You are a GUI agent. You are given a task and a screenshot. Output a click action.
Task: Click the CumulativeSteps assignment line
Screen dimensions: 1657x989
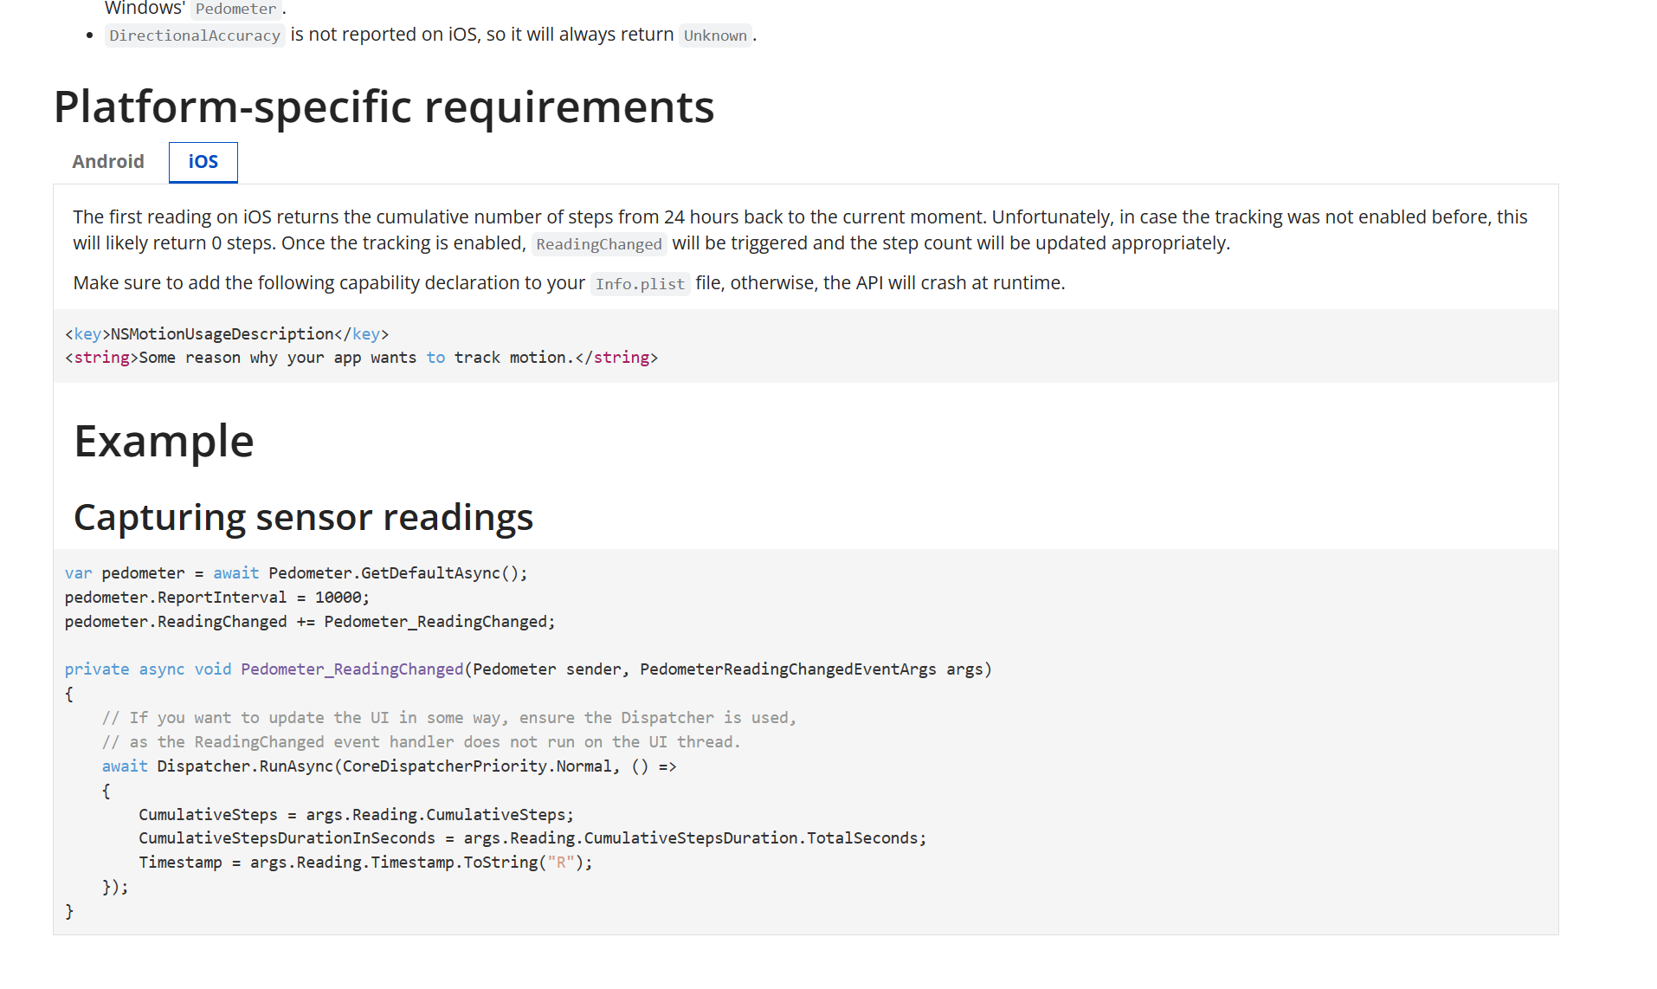[355, 814]
